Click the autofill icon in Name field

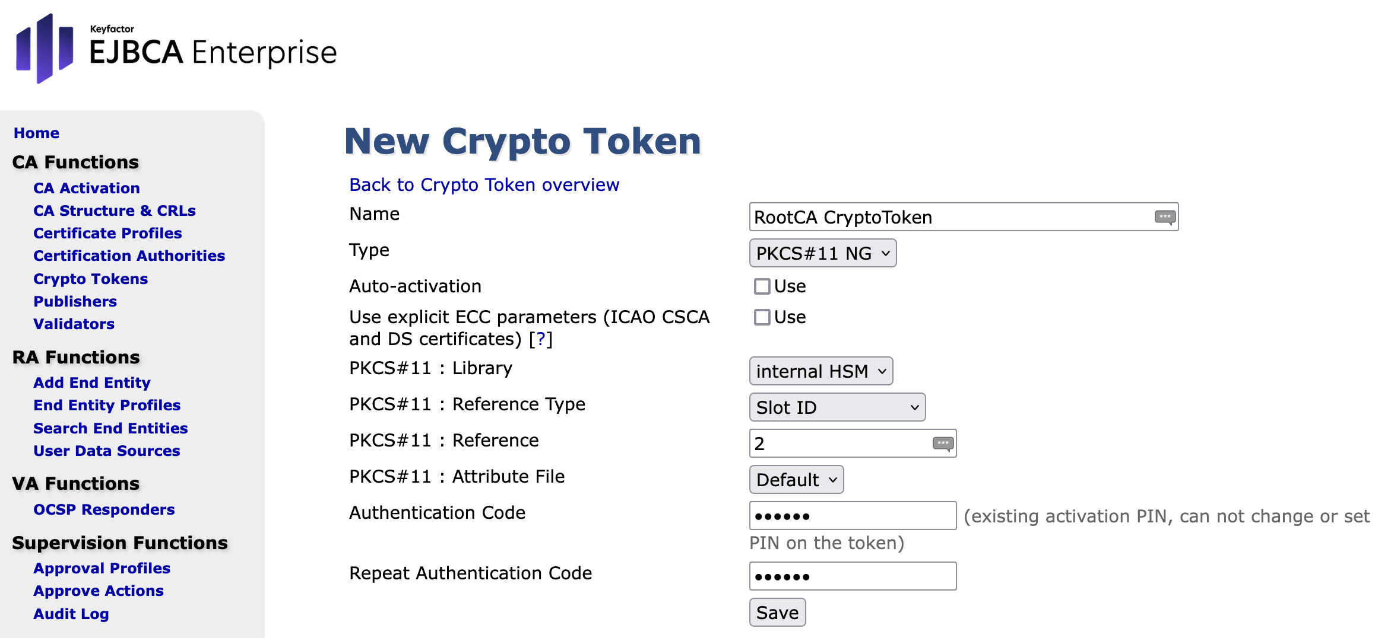(1164, 217)
